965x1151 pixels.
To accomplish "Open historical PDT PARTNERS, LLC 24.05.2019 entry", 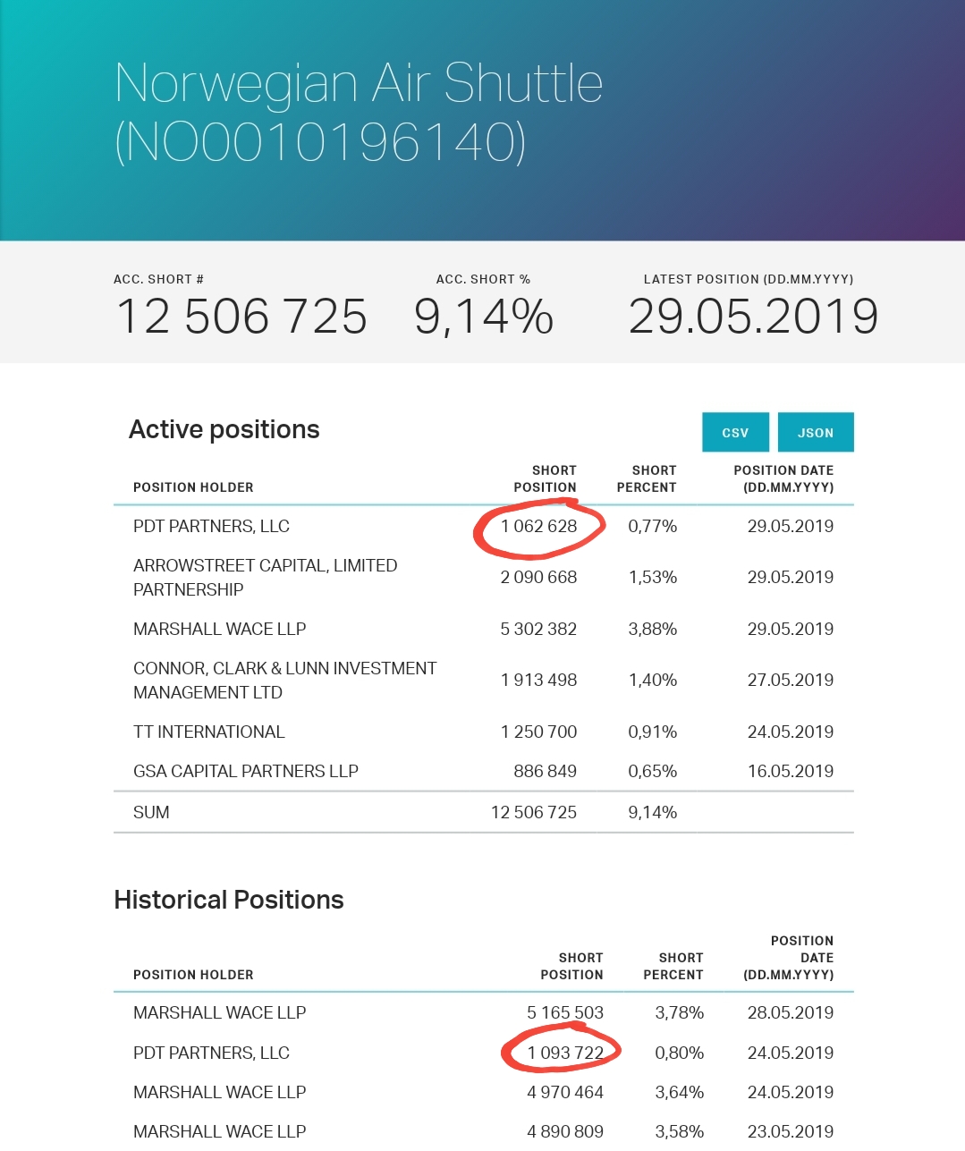I will point(484,1053).
